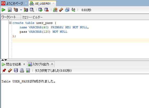Save script output with the floppy disk icon
This screenshot has height=108, width=149.
(16, 71)
